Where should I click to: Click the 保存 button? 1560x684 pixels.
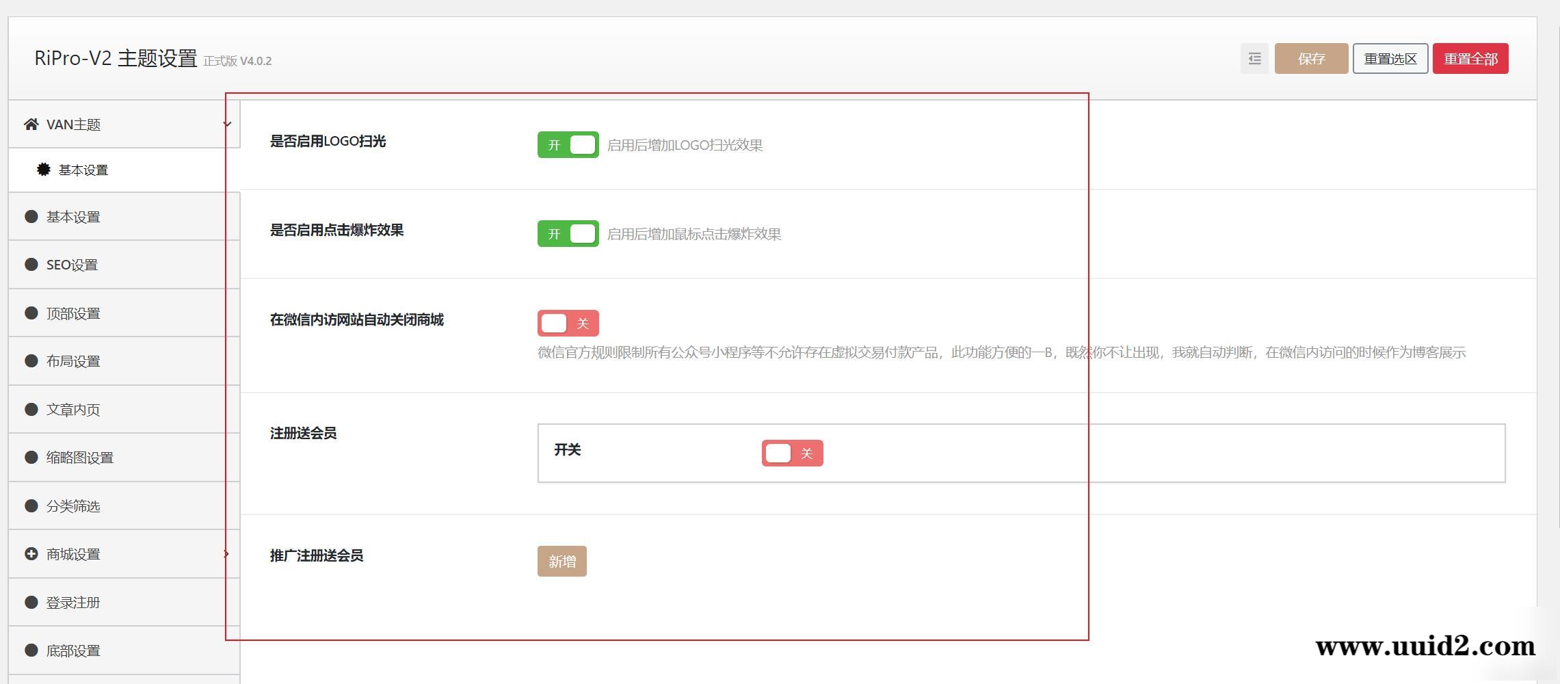click(1310, 59)
